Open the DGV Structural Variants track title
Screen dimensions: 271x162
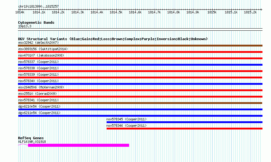click(x=113, y=39)
